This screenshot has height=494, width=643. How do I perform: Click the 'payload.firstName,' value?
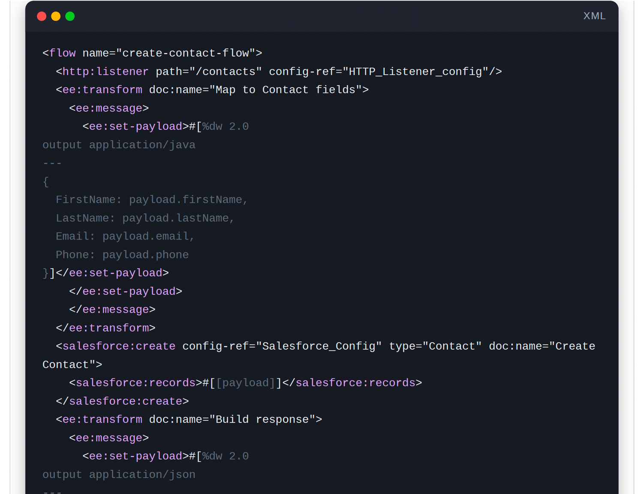[189, 200]
